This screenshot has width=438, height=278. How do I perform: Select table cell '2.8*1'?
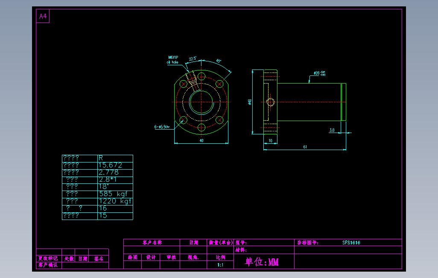(115, 180)
